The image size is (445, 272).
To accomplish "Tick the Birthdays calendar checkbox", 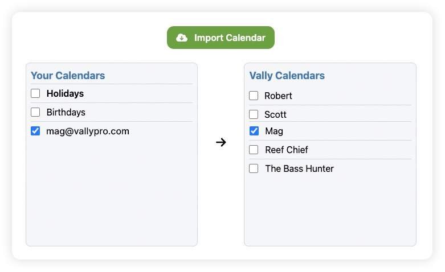I will pos(35,112).
